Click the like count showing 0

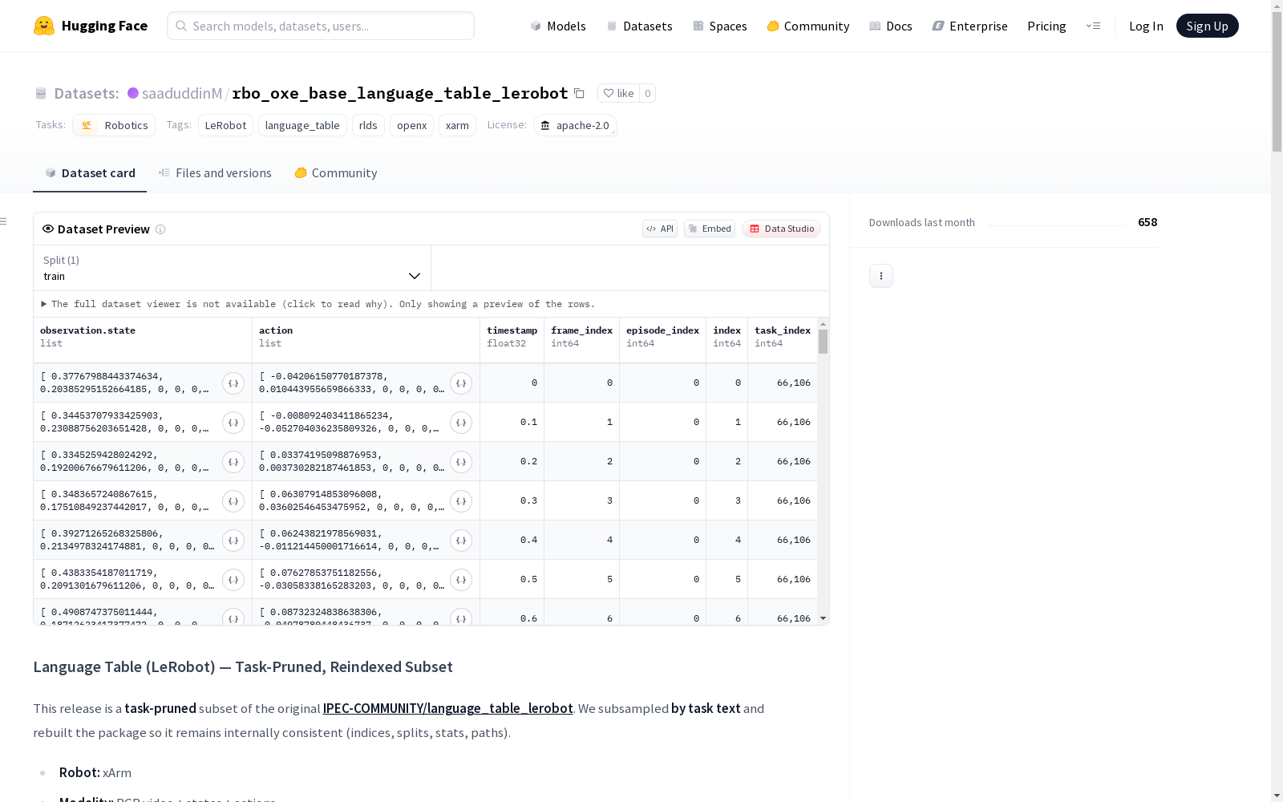pos(648,93)
